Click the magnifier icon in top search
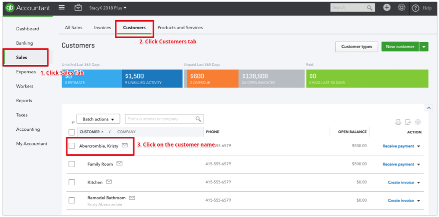This screenshot has width=439, height=217. (370, 8)
